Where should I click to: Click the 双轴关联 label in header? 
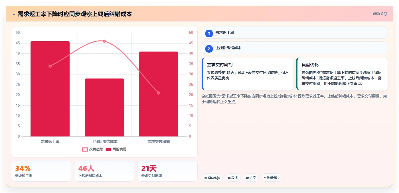[380, 14]
